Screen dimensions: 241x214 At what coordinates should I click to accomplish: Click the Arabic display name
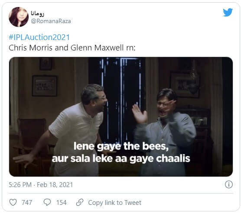coord(37,13)
